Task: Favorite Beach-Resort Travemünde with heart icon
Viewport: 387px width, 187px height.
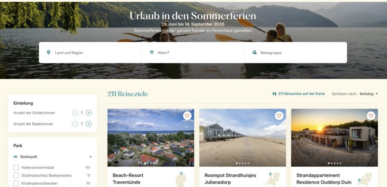Action: pyautogui.click(x=187, y=116)
